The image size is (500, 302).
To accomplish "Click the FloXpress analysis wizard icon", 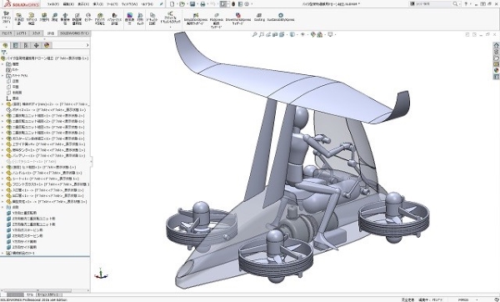I will click(x=216, y=21).
